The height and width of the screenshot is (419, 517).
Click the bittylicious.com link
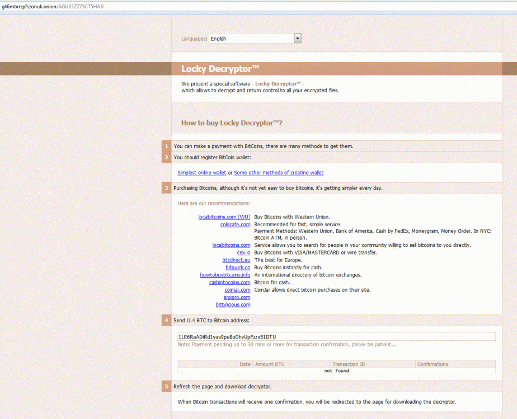click(x=233, y=304)
